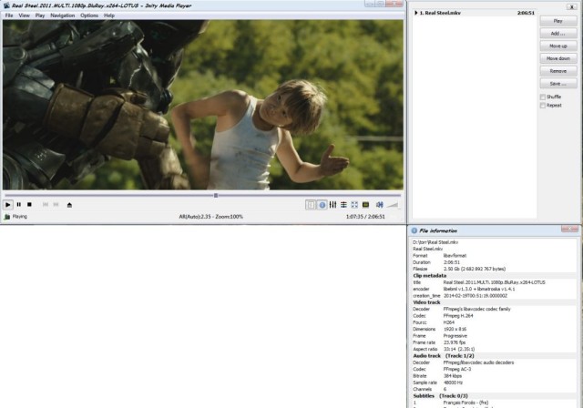
Task: Click the Play button in transport controls
Action: [x=8, y=205]
